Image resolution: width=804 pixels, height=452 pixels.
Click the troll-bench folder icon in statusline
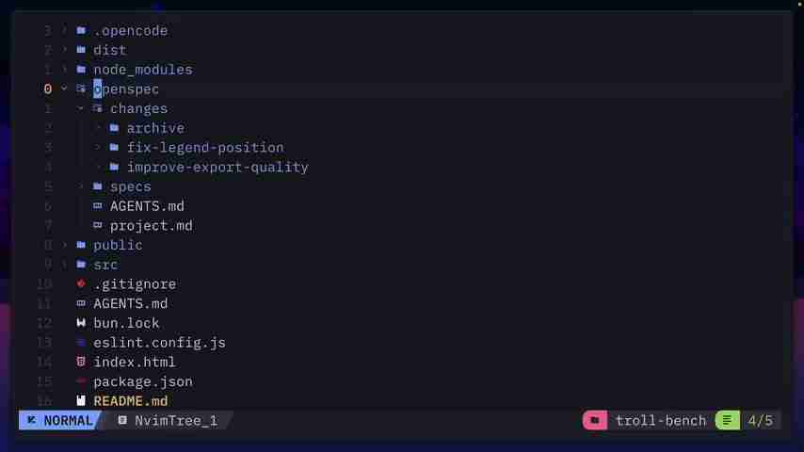tap(594, 421)
